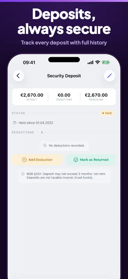The width and height of the screenshot is (128, 279).
Task: Tap the Held since 01.04.2022 row
Action: tap(33, 123)
